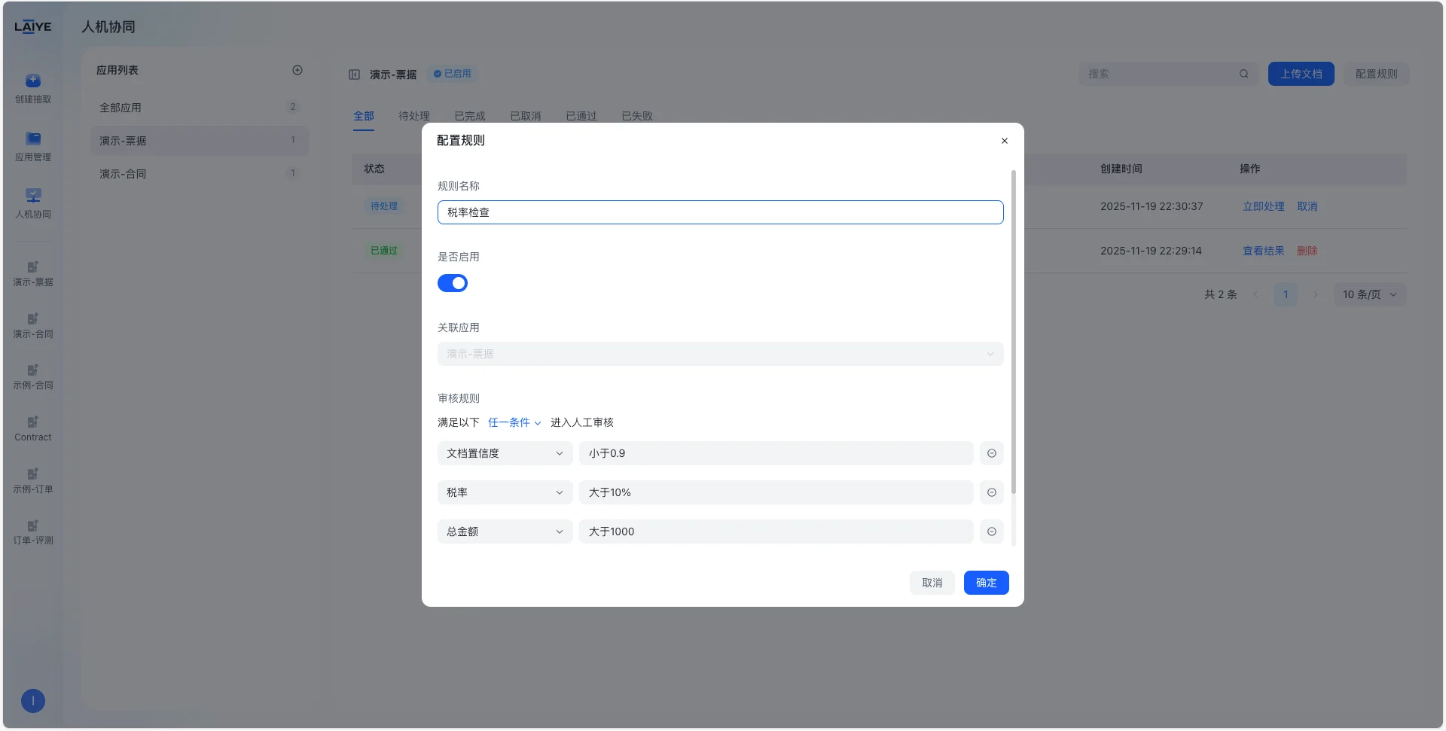Open 演示-票据 sidebar shortcut icon
The height and width of the screenshot is (731, 1446).
pyautogui.click(x=33, y=267)
